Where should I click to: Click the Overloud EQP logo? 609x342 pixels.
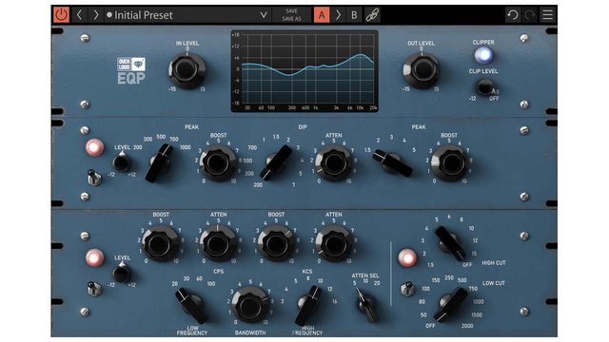point(131,70)
